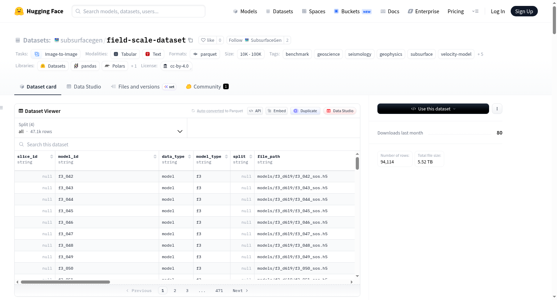Click the benchmark tag

297,54
